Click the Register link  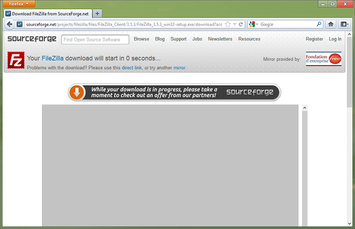pyautogui.click(x=314, y=39)
